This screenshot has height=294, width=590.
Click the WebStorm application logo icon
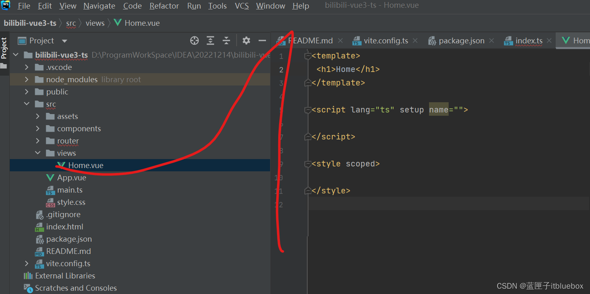pos(6,5)
